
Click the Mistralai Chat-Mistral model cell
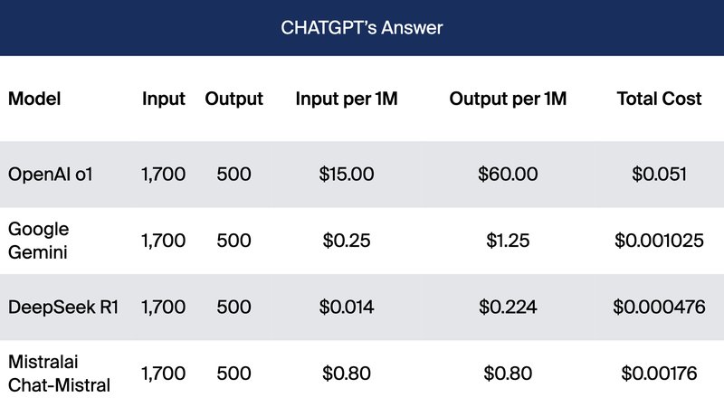coord(59,373)
